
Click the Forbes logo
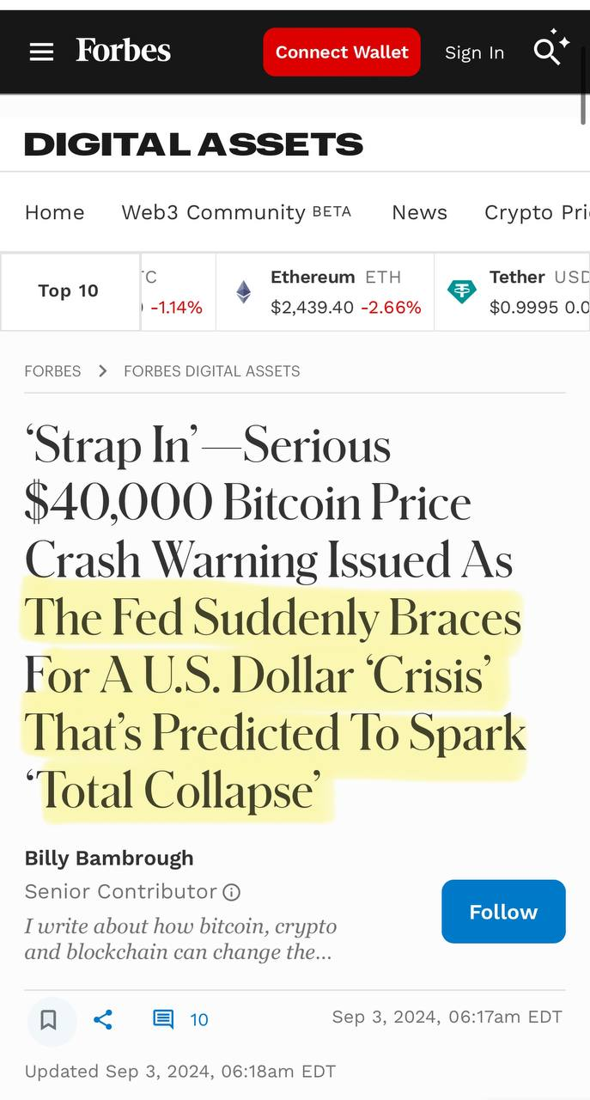point(123,51)
